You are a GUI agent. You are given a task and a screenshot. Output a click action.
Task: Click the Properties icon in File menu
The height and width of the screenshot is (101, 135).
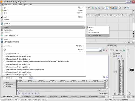[x=2, y=46]
